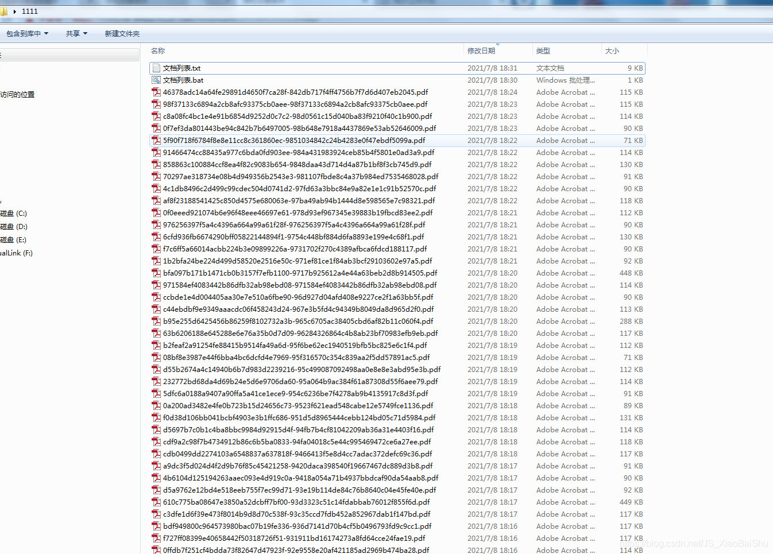The image size is (773, 554).
Task: Select the ualLink (F:) drive in sidebar
Action: pyautogui.click(x=17, y=253)
